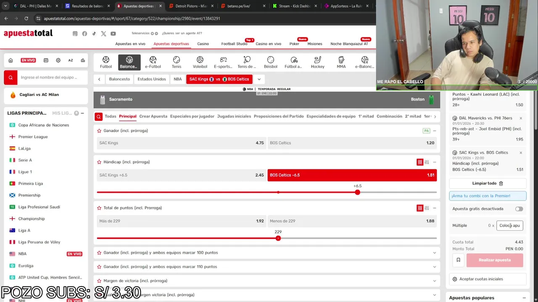This screenshot has height=302, width=538.
Task: Expand Margen de victoria market
Action: tap(266, 281)
